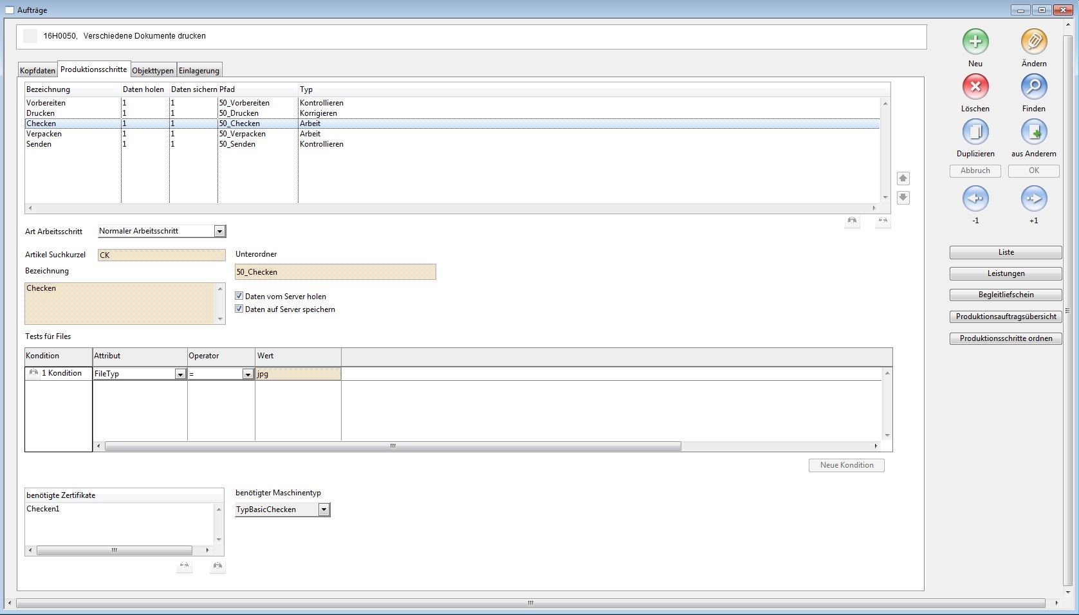Open the Objekttypen tab
This screenshot has width=1079, height=615.
pos(152,71)
